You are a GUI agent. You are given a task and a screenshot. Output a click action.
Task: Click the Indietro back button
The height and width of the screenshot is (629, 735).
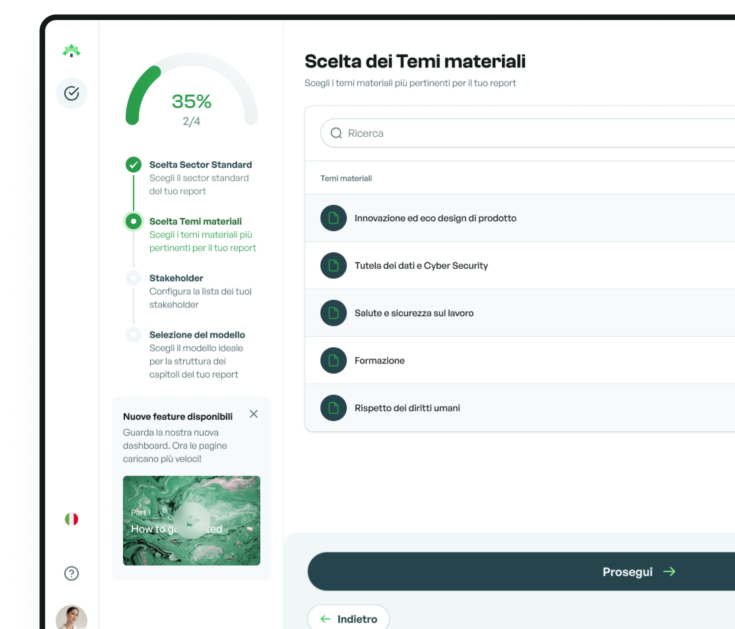348,619
